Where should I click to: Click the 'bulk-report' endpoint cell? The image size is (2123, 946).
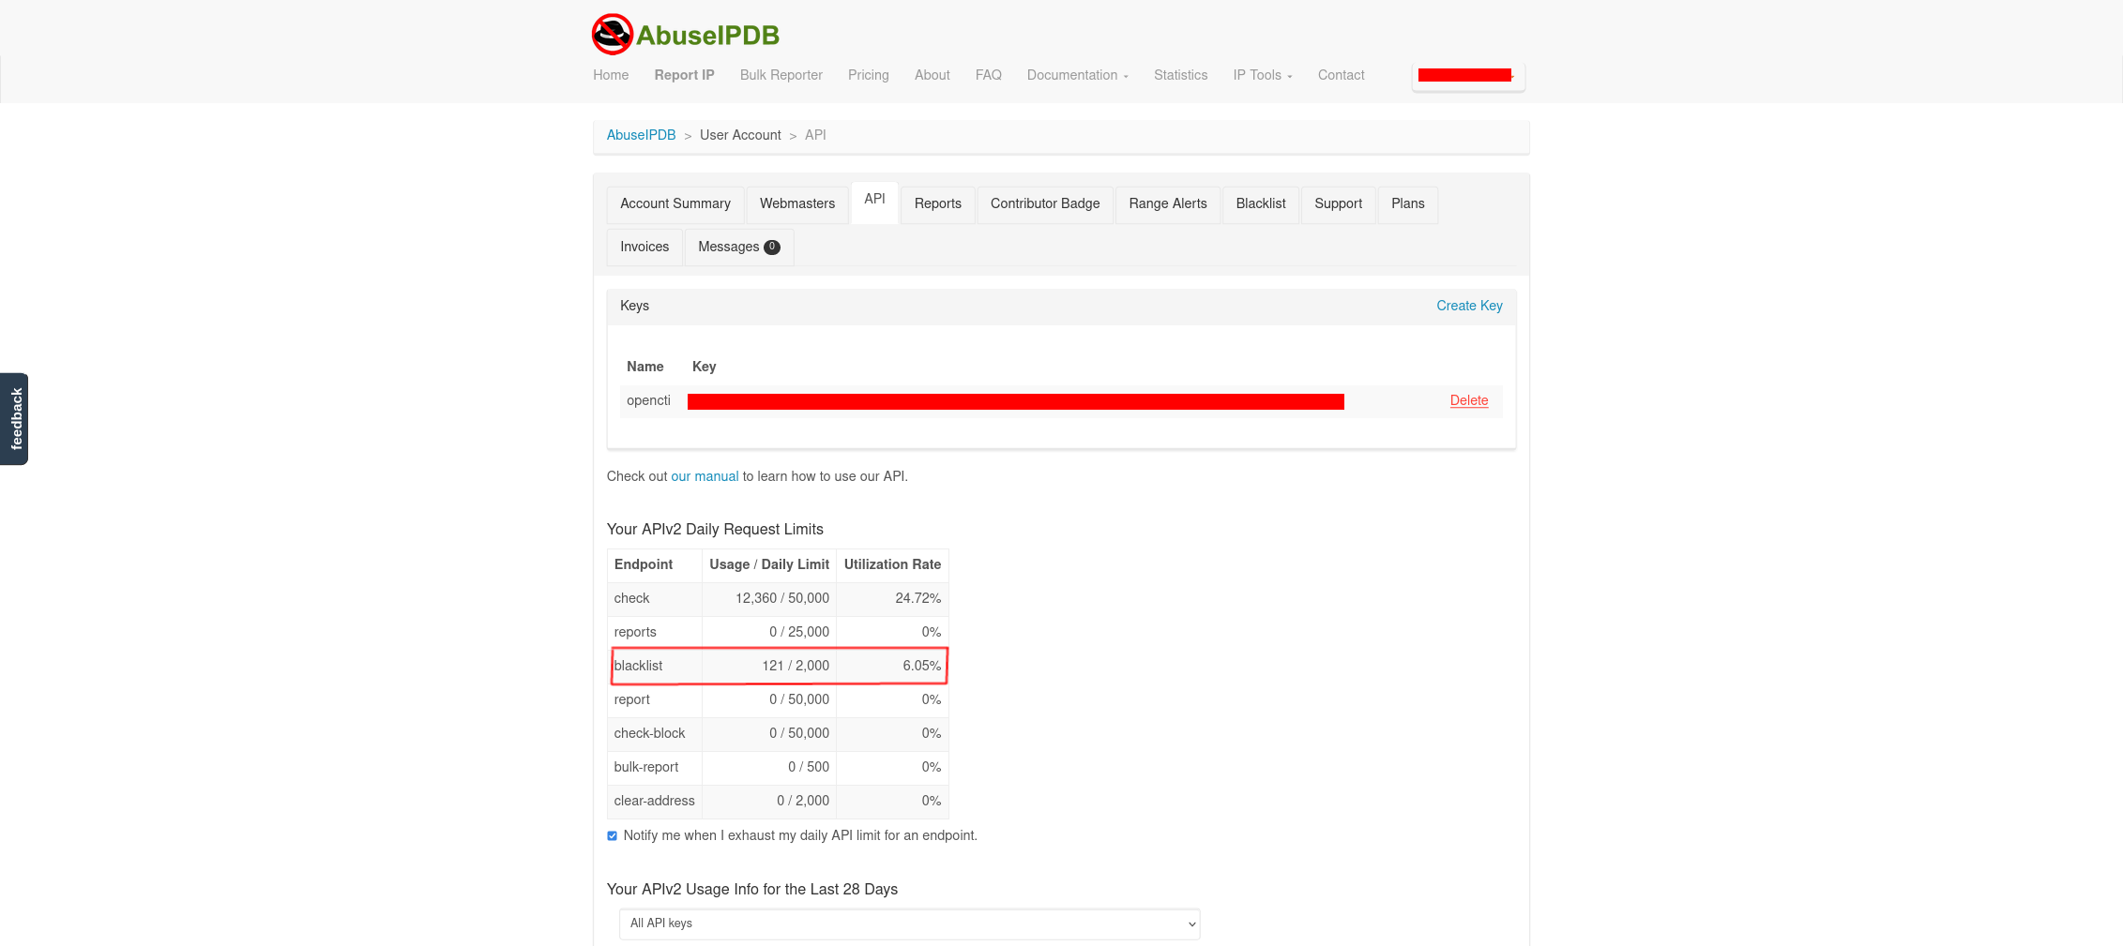654,767
